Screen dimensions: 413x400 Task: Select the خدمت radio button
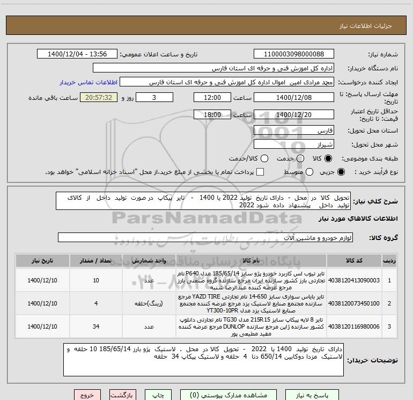(x=300, y=158)
